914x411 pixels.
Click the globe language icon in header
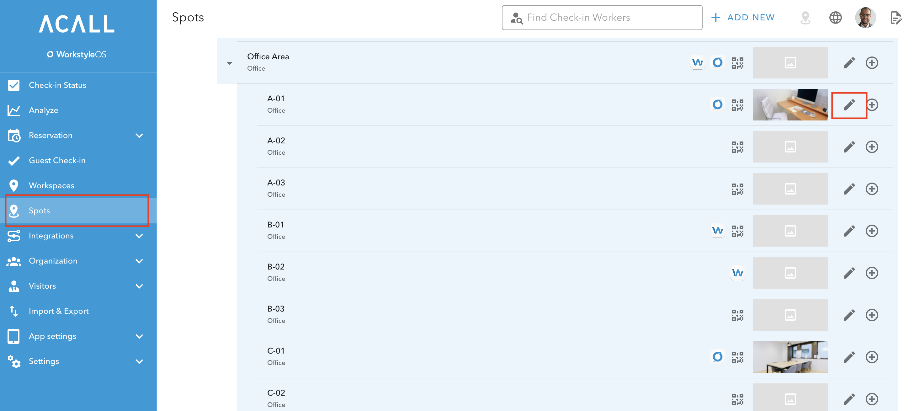(x=835, y=17)
